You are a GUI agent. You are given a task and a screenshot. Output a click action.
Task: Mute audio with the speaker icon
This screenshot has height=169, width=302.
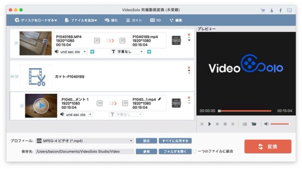tap(267, 124)
